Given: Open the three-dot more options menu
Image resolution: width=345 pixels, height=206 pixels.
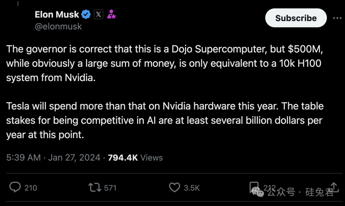Looking at the screenshot, I should click(337, 18).
